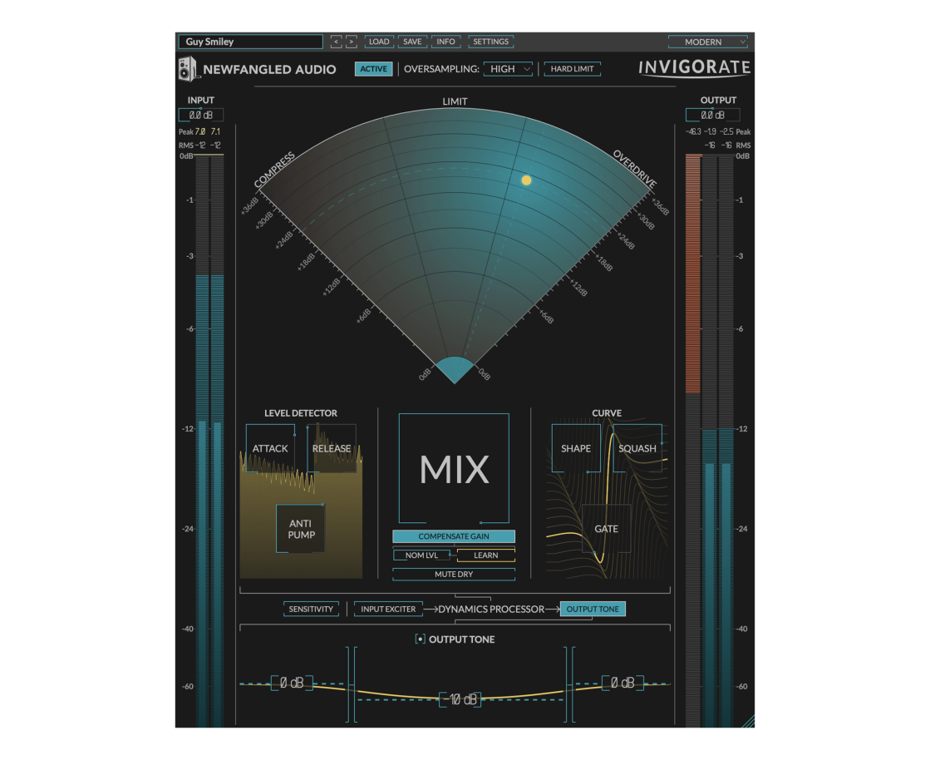This screenshot has height=760, width=930.
Task: Click the LEVEL DETECTOR heading
Action: [301, 413]
